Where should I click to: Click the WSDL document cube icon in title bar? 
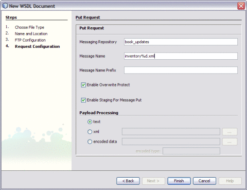click(5, 6)
